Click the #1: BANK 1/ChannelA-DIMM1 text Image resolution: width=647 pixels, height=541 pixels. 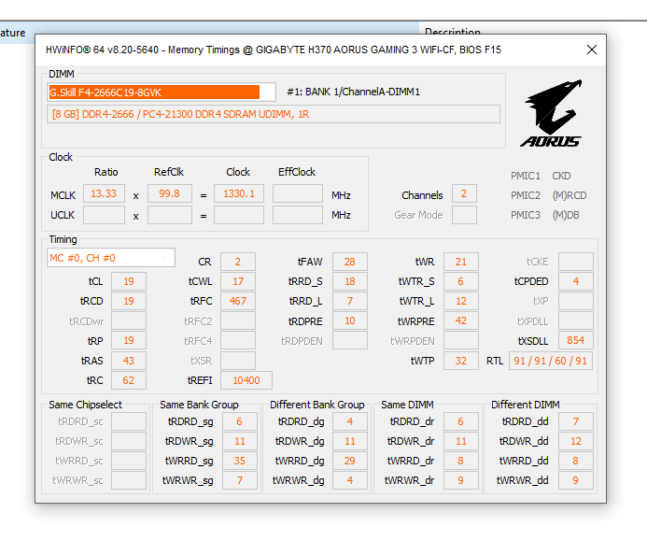[354, 92]
